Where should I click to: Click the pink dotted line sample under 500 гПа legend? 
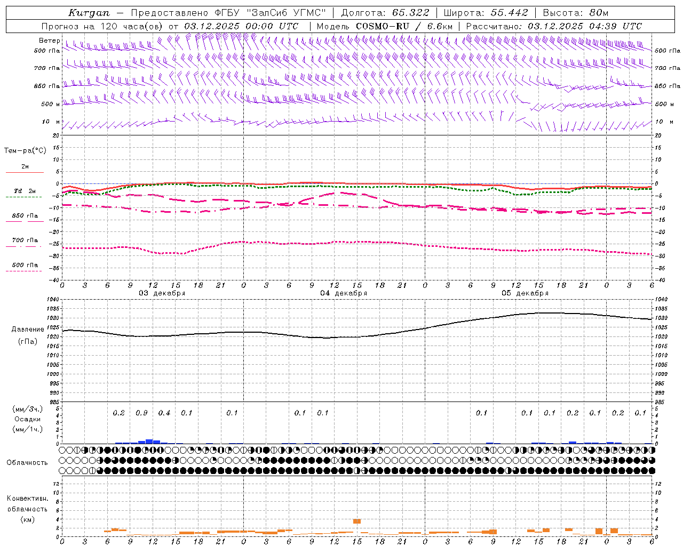point(24,271)
